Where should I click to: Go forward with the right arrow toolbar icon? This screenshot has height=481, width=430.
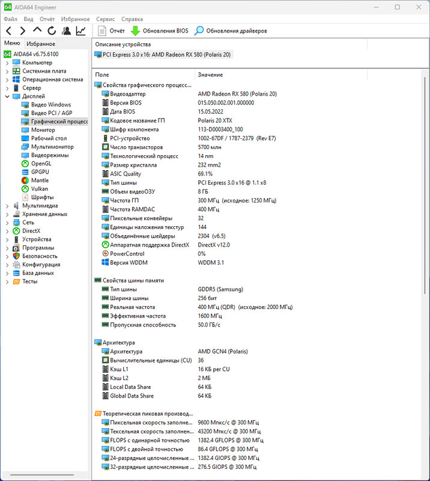tap(23, 31)
